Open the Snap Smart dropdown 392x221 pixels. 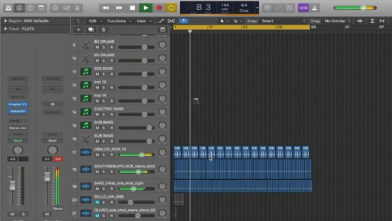pos(283,21)
